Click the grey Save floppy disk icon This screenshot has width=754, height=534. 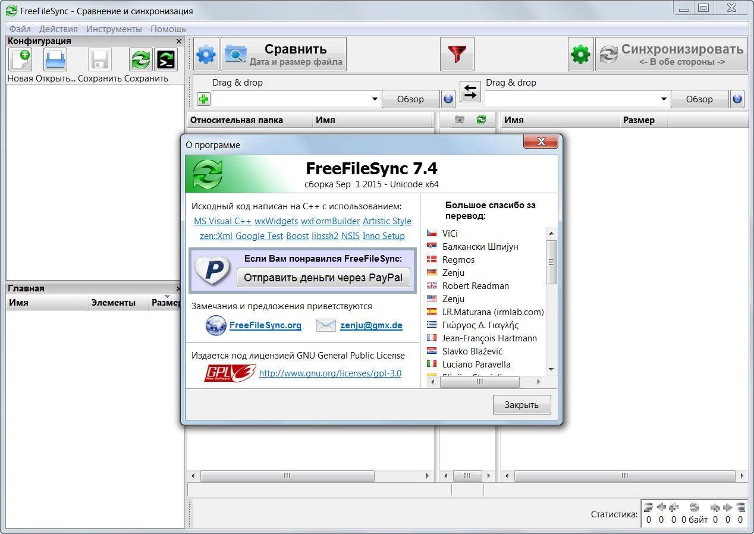[x=100, y=59]
